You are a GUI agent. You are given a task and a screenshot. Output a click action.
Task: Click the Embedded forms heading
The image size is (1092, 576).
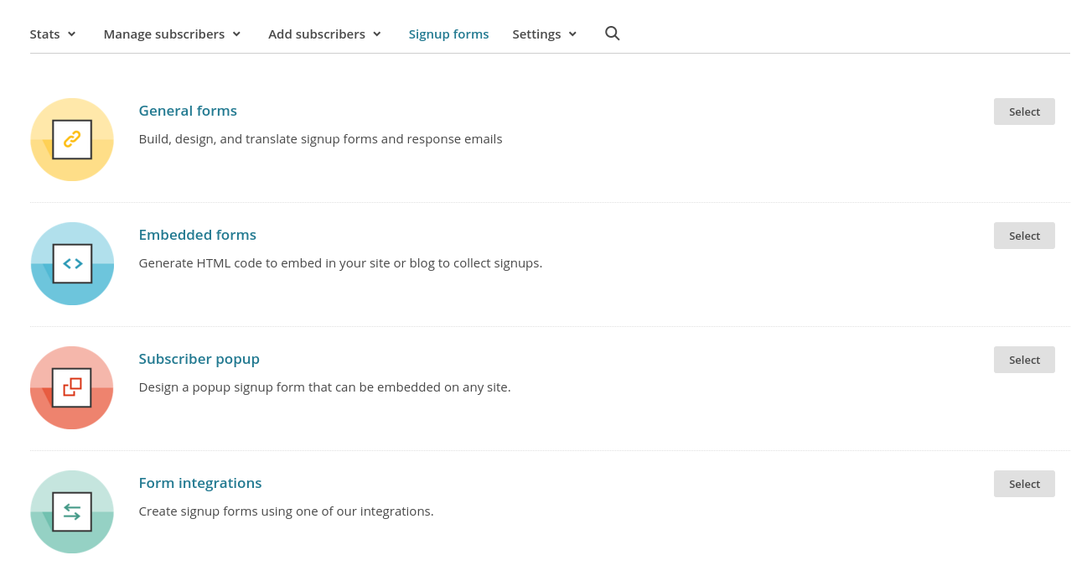coord(197,234)
